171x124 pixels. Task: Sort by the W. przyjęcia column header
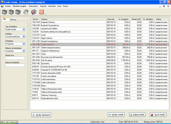[x=124, y=19]
